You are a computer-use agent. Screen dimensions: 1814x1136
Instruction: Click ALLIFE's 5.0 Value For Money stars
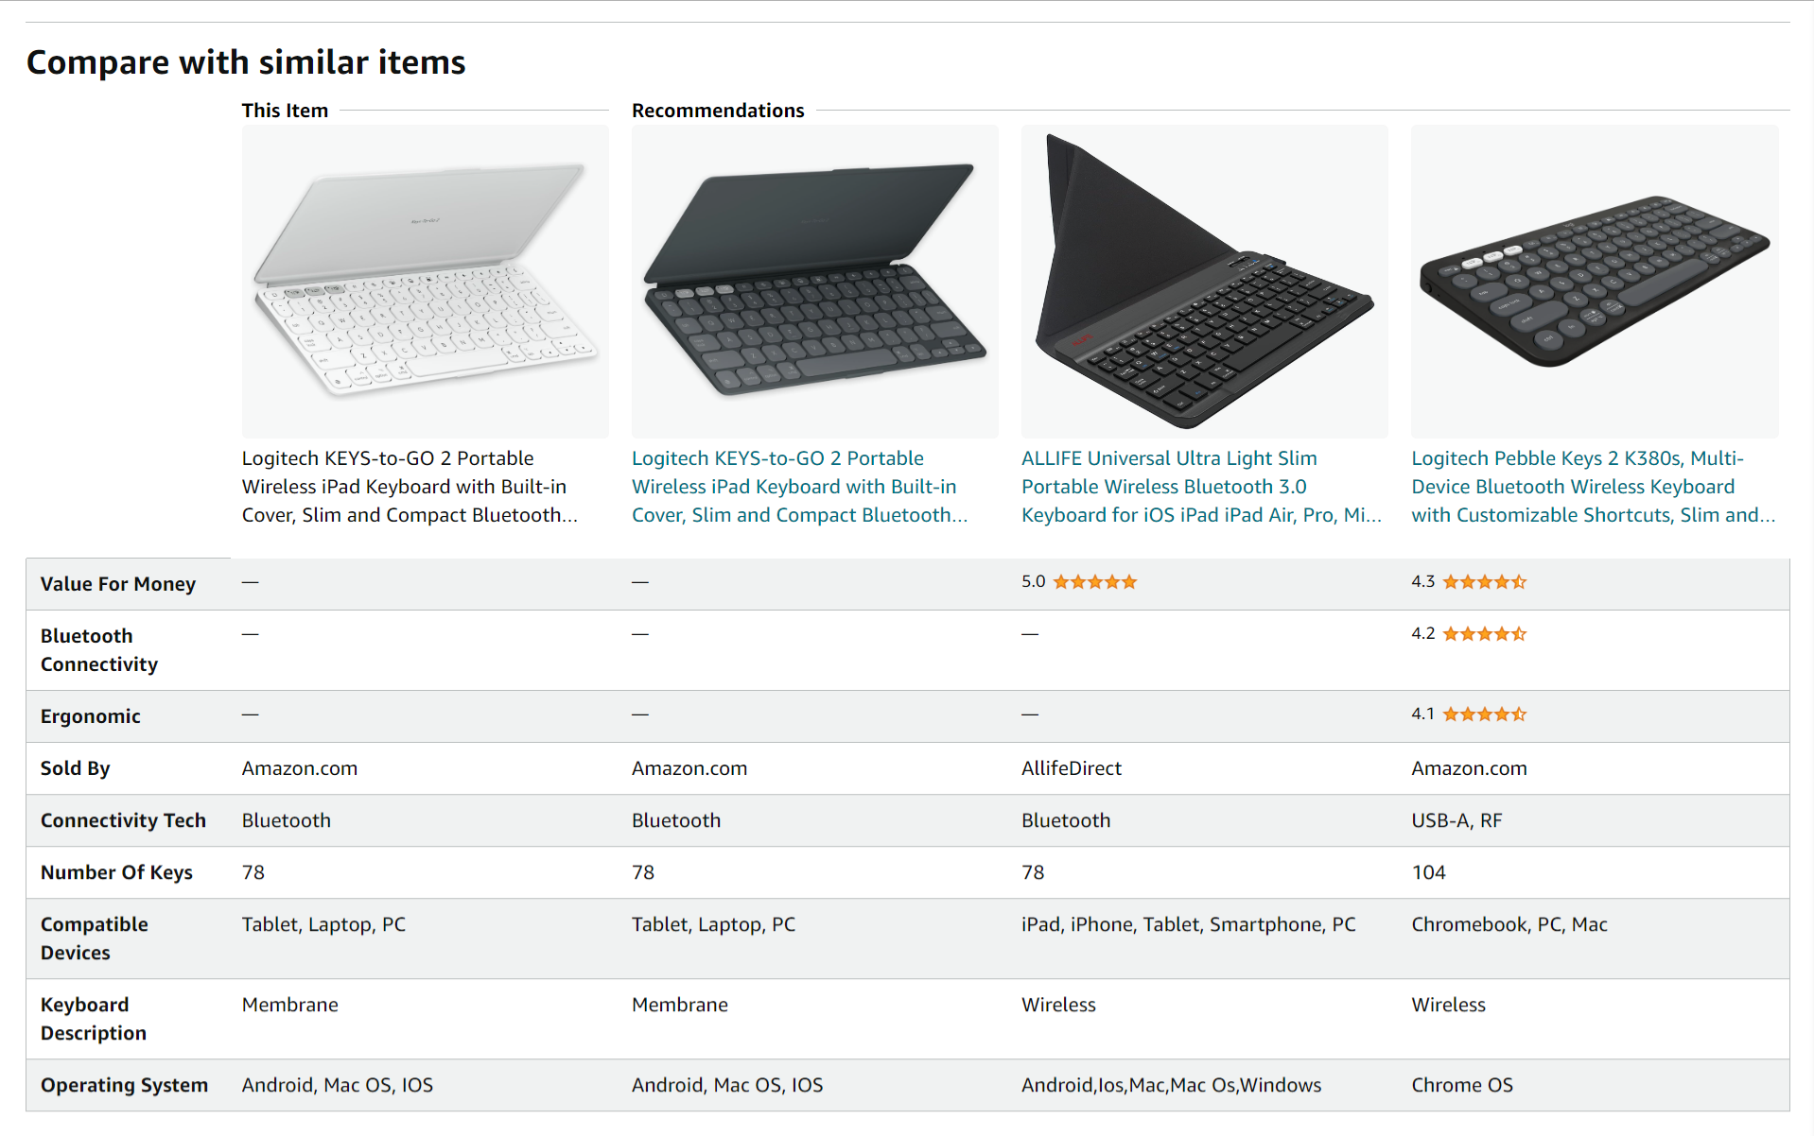[1094, 582]
